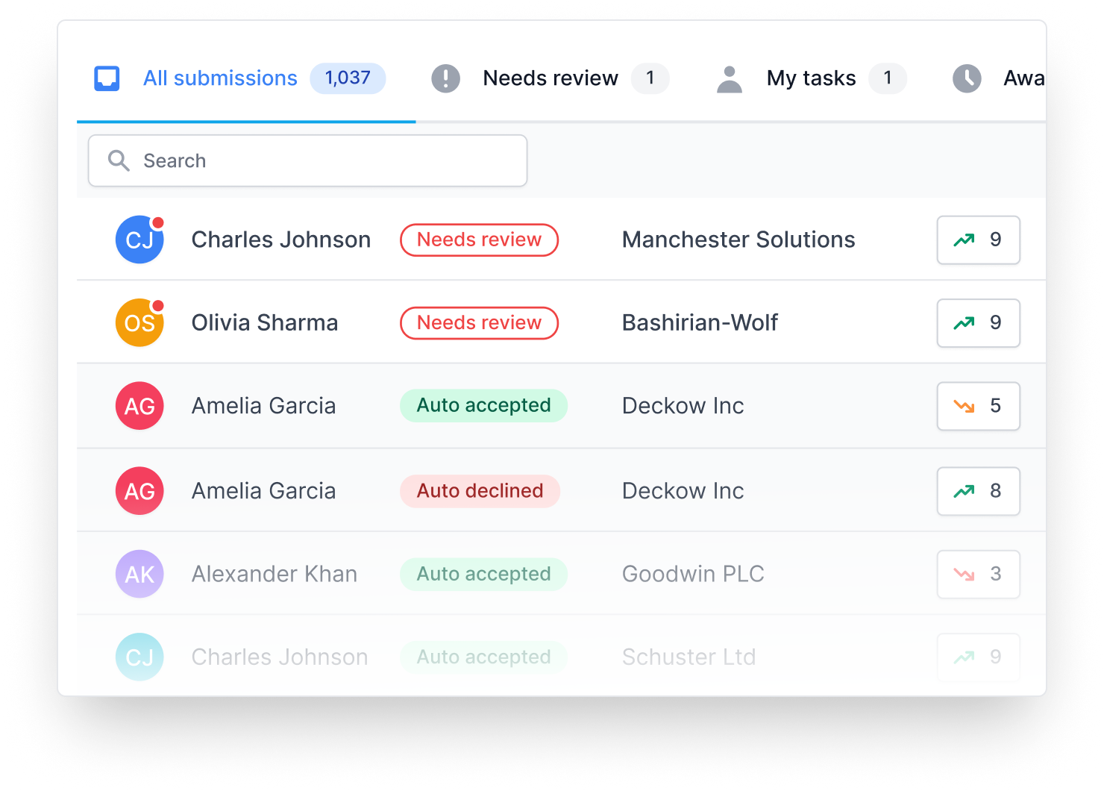Click the Awaiting clock icon
Image resolution: width=1104 pixels, height=791 pixels.
(x=966, y=78)
